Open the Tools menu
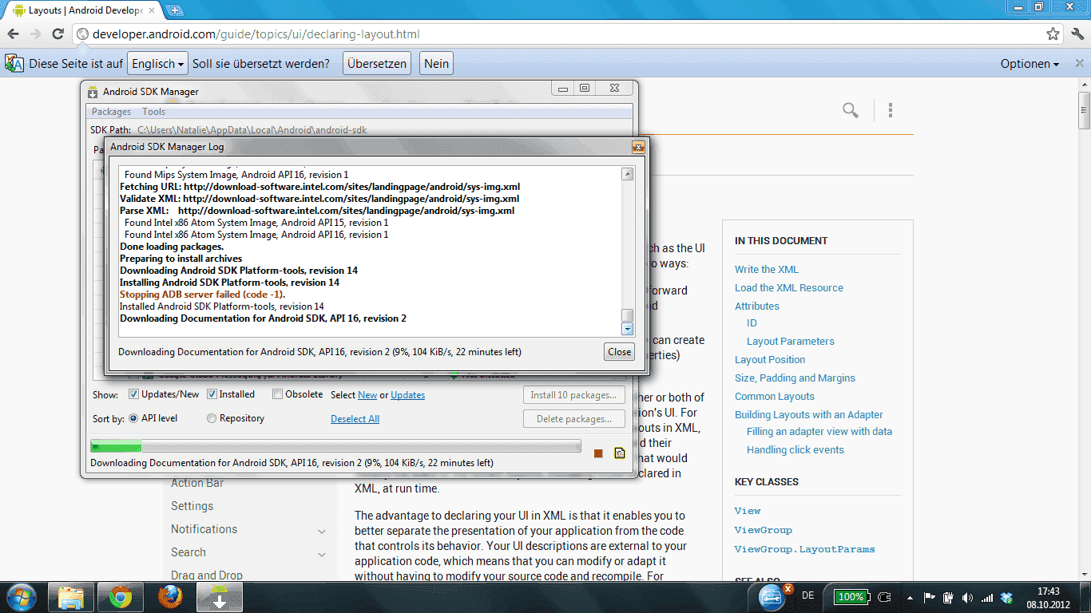The image size is (1091, 613). point(154,112)
